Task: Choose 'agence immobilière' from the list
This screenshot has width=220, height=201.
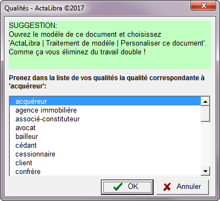Action: (x=105, y=110)
